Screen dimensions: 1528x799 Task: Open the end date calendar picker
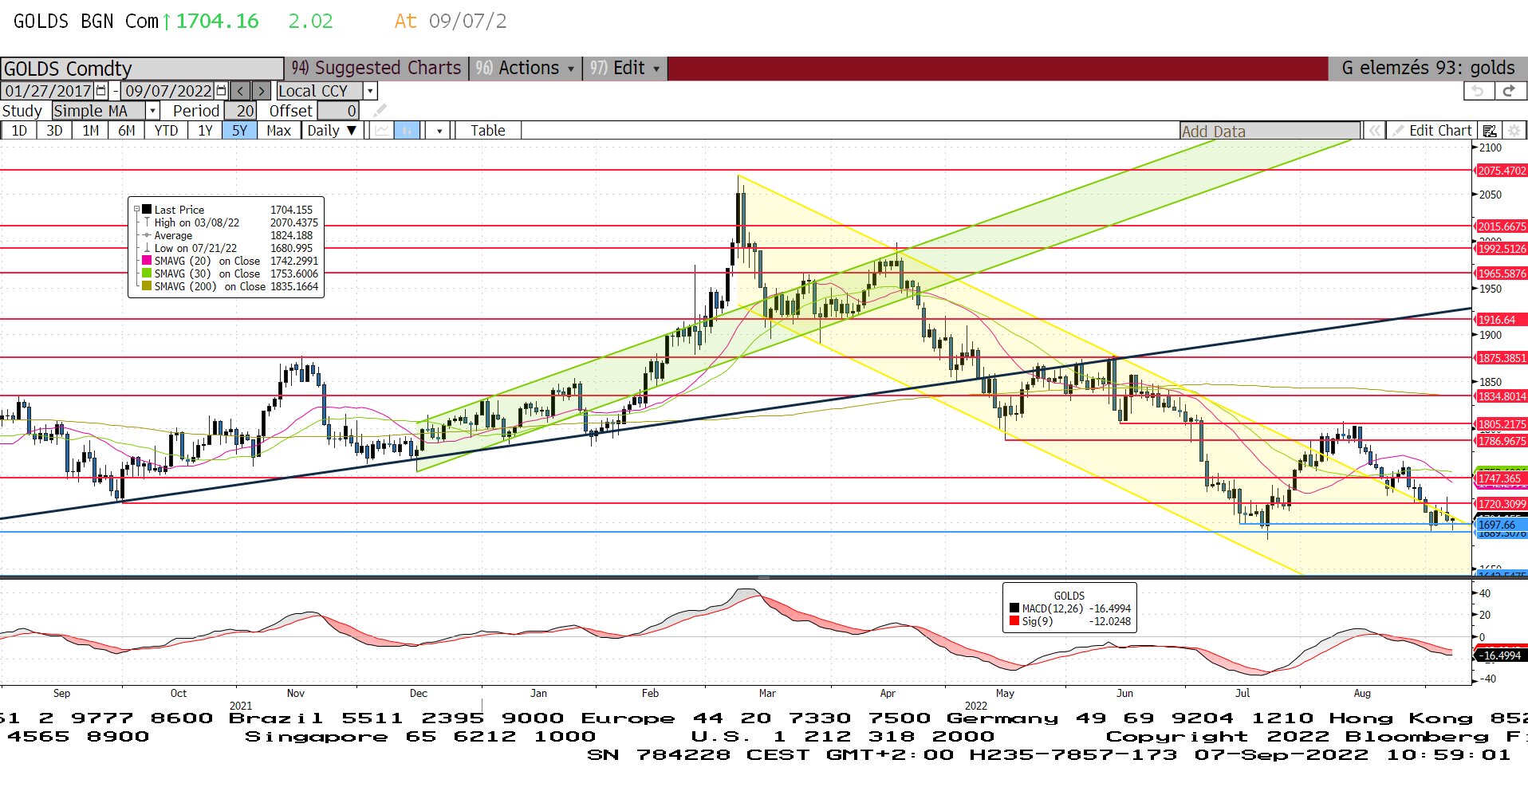point(222,91)
